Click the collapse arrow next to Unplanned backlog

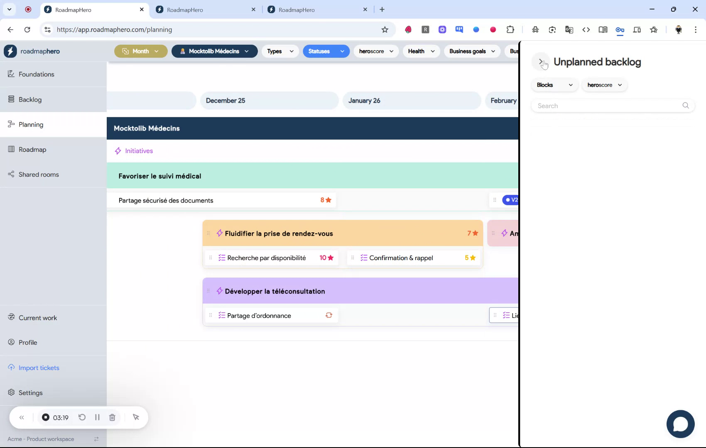541,61
